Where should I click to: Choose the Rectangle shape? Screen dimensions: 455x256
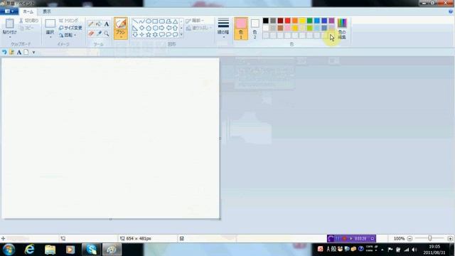click(155, 21)
